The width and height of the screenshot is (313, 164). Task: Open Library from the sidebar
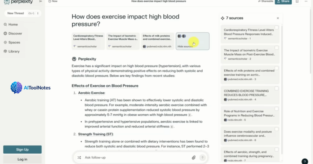14,52
